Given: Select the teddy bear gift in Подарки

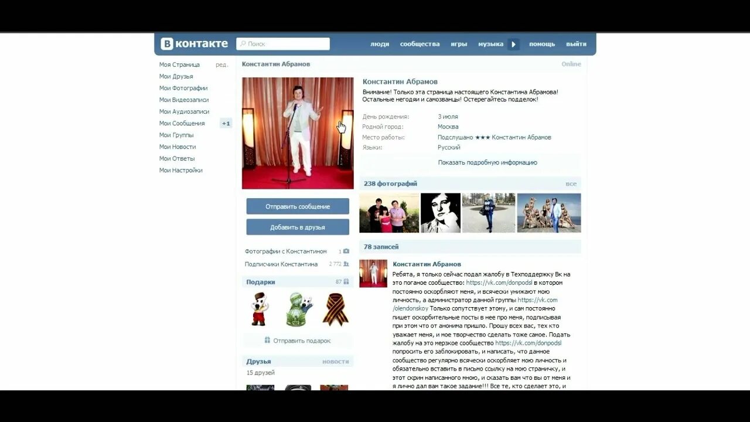Looking at the screenshot, I should 260,309.
